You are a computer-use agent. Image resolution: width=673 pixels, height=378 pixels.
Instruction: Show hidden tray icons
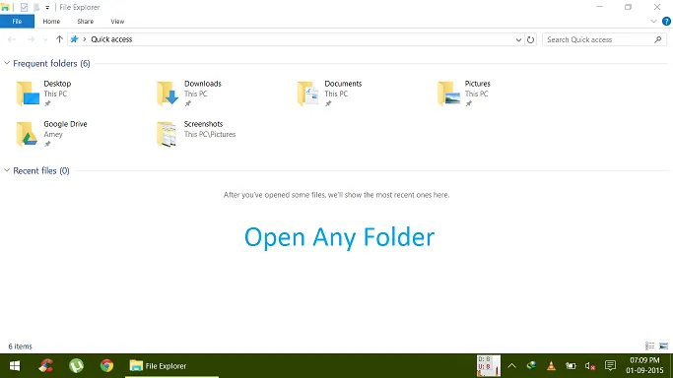coord(511,365)
